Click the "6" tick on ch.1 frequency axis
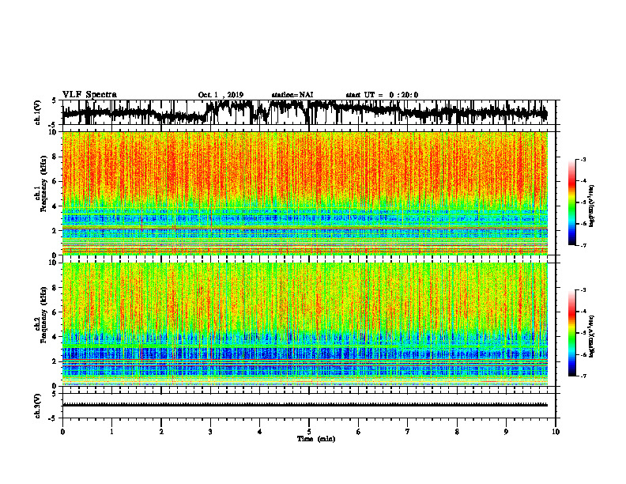 tap(55, 182)
